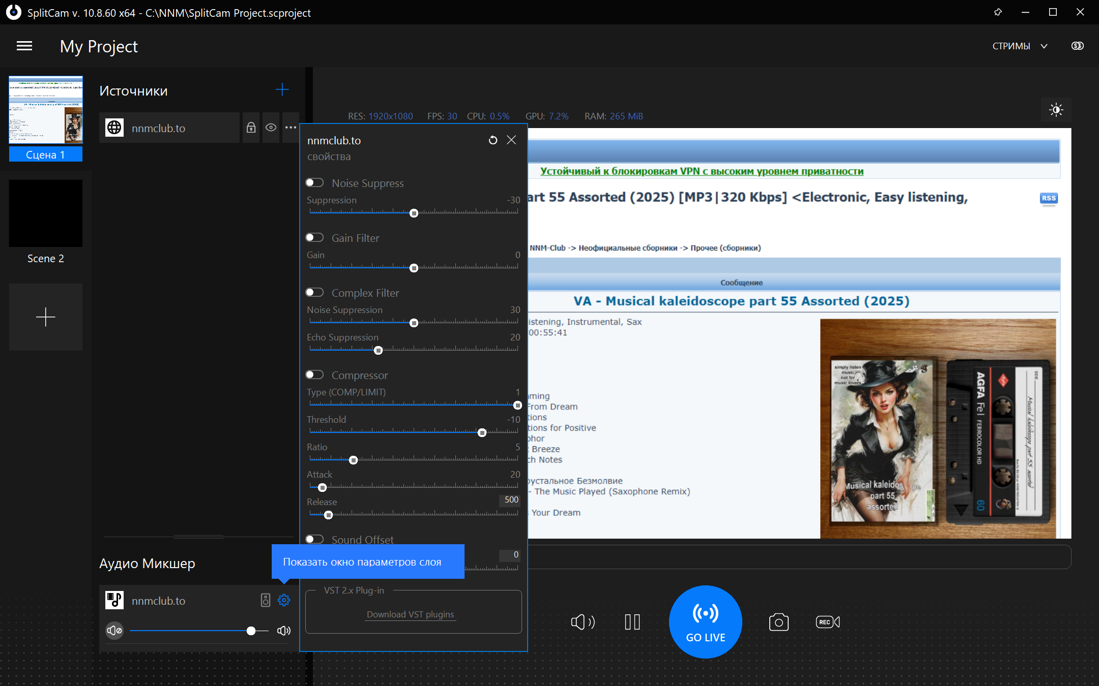Viewport: 1099px width, 686px height.
Task: Open Download VST plugins link
Action: point(410,614)
